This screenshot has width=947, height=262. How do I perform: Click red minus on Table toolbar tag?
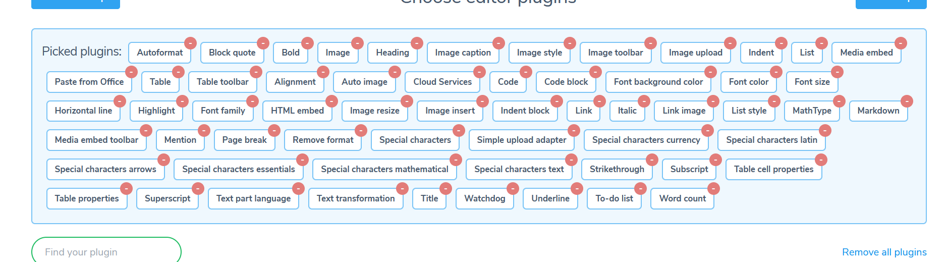tap(256, 72)
